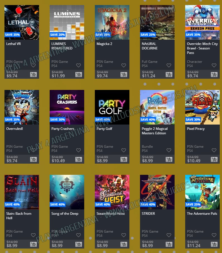Add SteamWorld Heist to cart
The width and height of the screenshot is (222, 253).
coord(124,244)
